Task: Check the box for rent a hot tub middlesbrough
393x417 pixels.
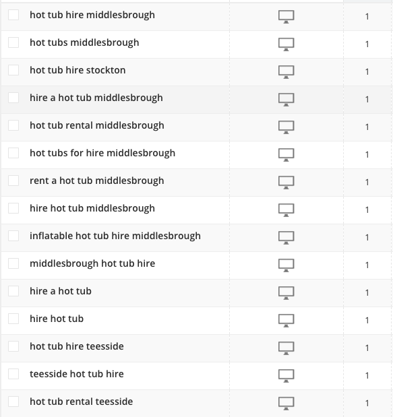Action: (13, 181)
